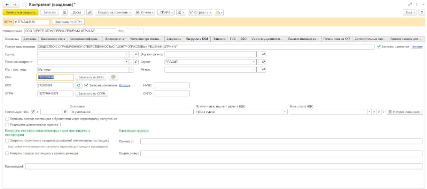Open Группа value with its open icon
This screenshot has height=189, width=427.
coord(136,54)
